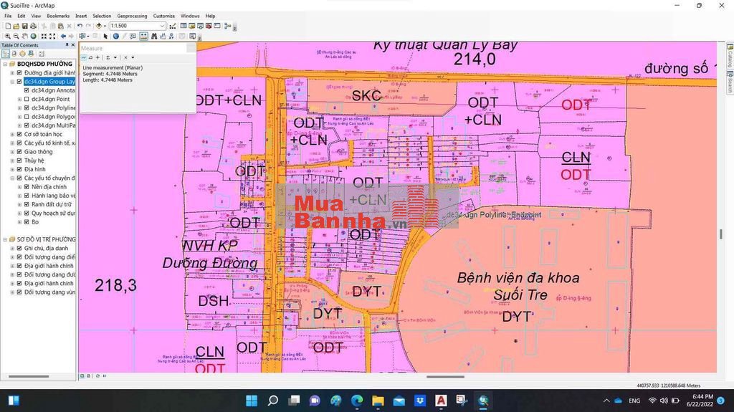The height and width of the screenshot is (412, 734).
Task: Uncheck the Giao thông layer
Action: coord(19,152)
